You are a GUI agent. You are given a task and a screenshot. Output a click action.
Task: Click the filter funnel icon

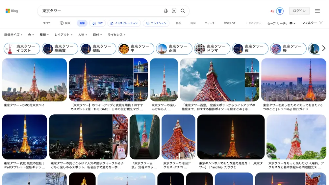[x=320, y=23]
